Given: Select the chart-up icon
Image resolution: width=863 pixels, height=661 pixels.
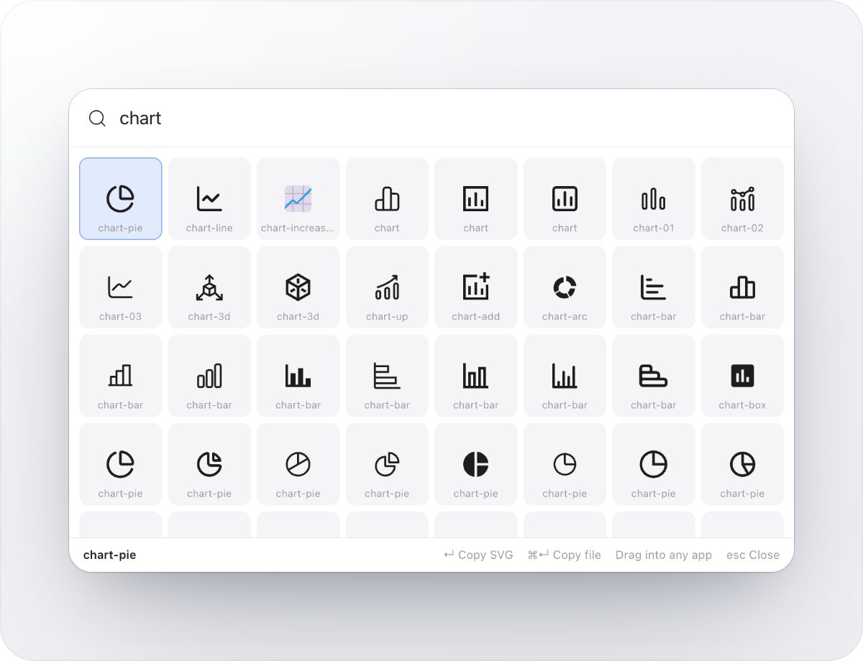Looking at the screenshot, I should [387, 287].
